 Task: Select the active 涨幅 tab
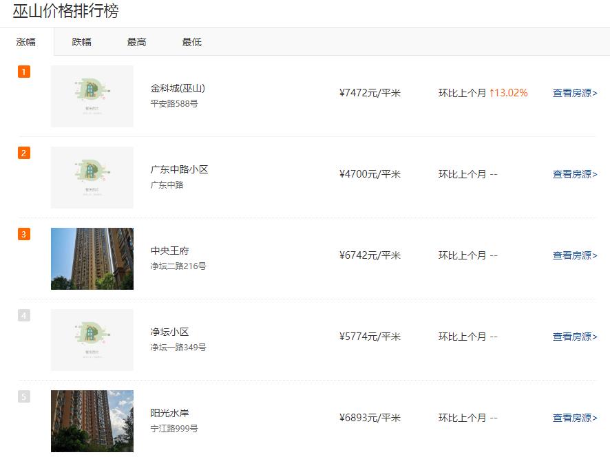(27, 42)
